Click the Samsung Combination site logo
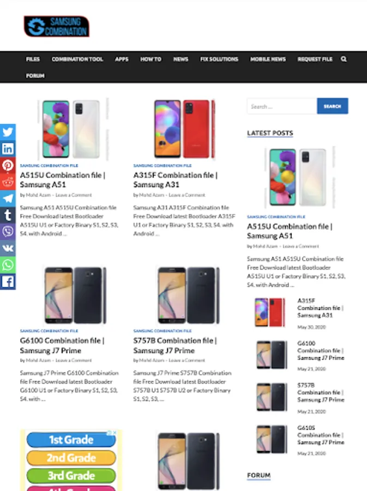 (x=57, y=26)
